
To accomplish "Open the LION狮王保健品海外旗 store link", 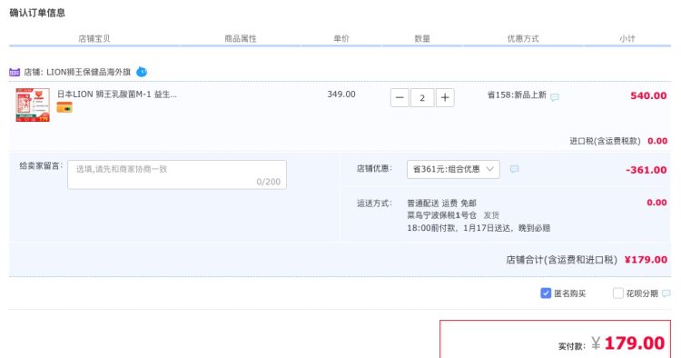I will coord(89,72).
